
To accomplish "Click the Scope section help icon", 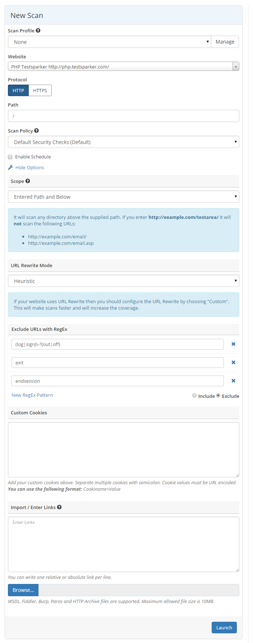I will coord(28,181).
